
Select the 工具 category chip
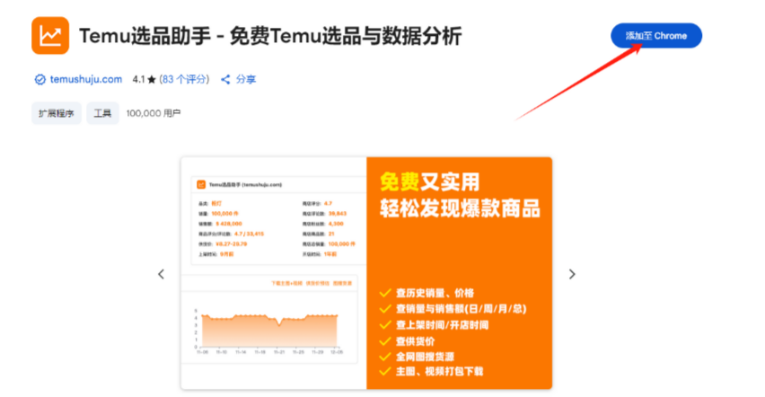(102, 113)
